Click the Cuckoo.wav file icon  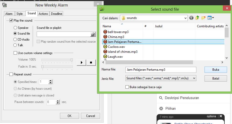(105, 47)
